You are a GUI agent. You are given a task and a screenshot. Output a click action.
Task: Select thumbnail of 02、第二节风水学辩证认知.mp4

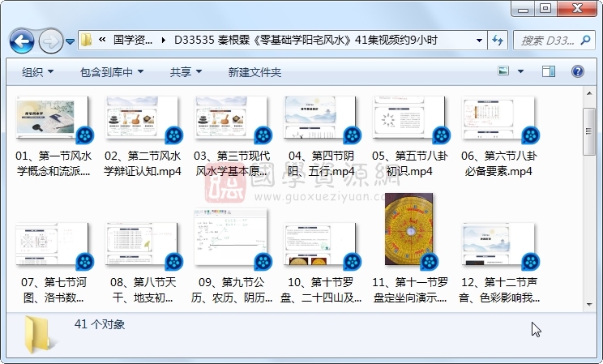coord(142,118)
